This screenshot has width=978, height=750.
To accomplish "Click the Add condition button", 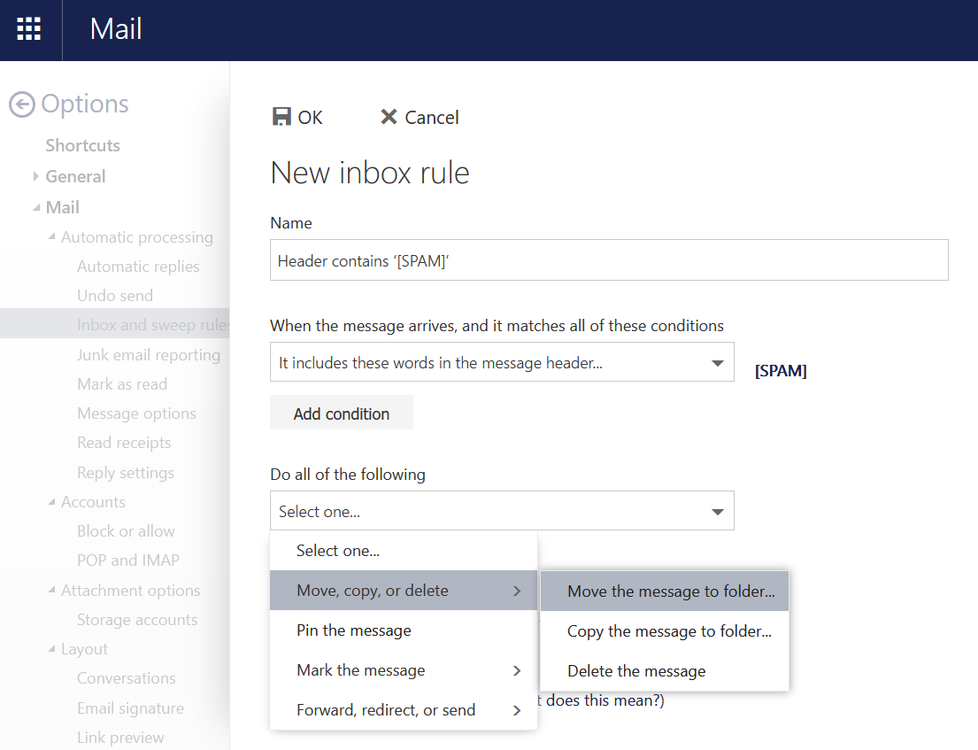I will pyautogui.click(x=342, y=414).
